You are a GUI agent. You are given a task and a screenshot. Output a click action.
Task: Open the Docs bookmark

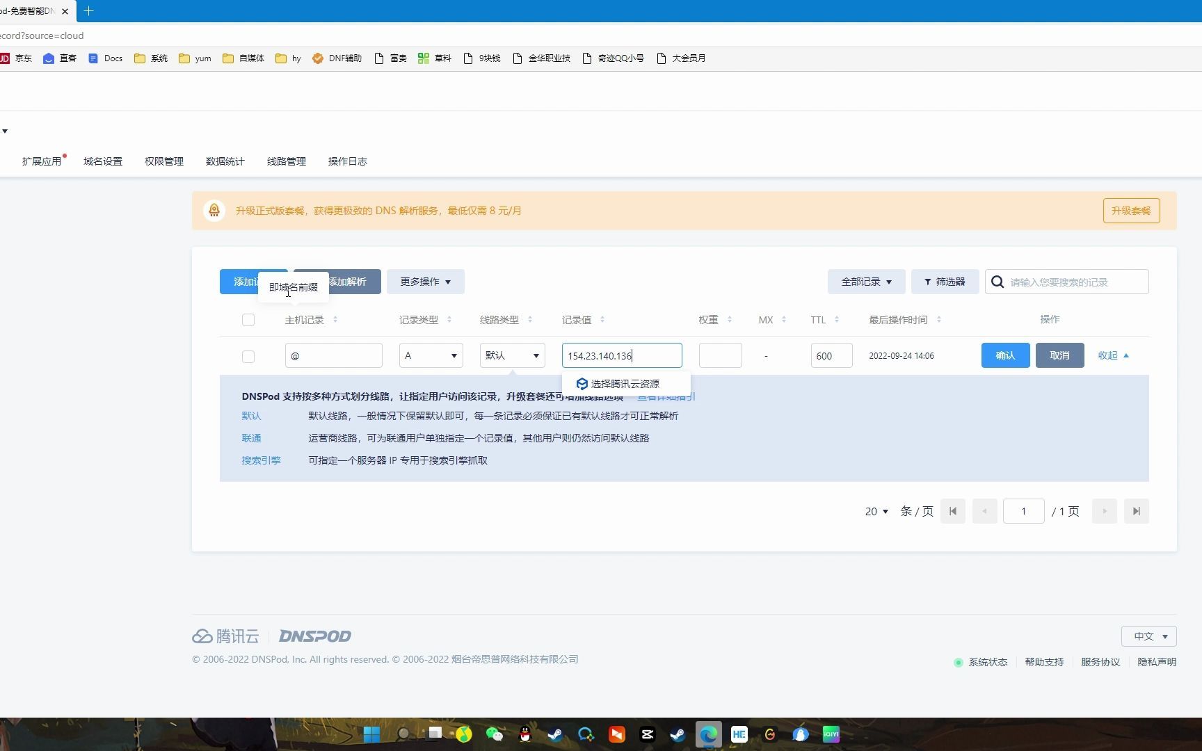click(x=106, y=58)
